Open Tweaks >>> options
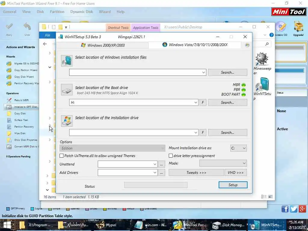 coord(196,173)
